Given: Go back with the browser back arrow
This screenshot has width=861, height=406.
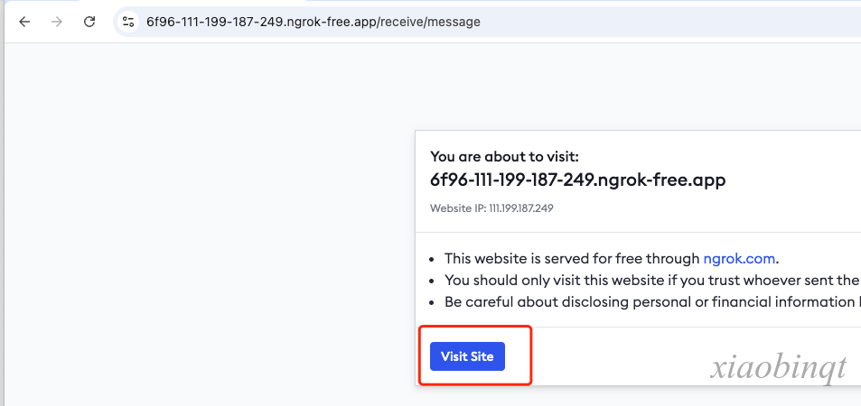Looking at the screenshot, I should (24, 22).
